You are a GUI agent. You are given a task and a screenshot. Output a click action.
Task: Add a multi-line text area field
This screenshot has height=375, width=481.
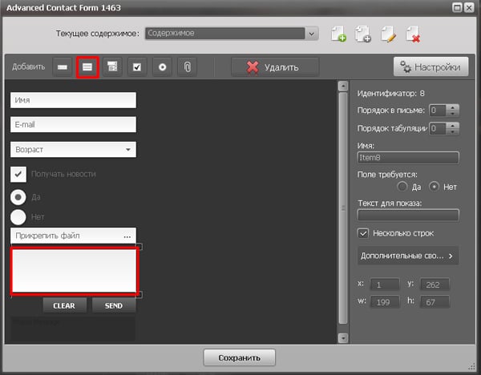pos(87,67)
